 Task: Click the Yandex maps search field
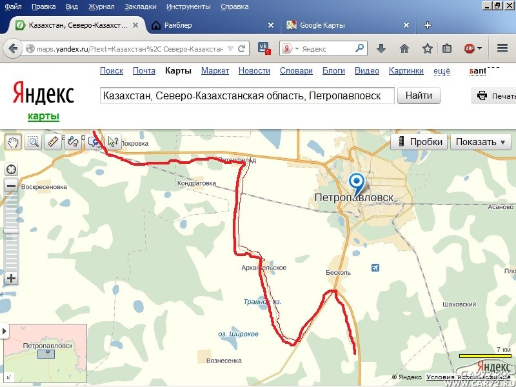(x=247, y=95)
